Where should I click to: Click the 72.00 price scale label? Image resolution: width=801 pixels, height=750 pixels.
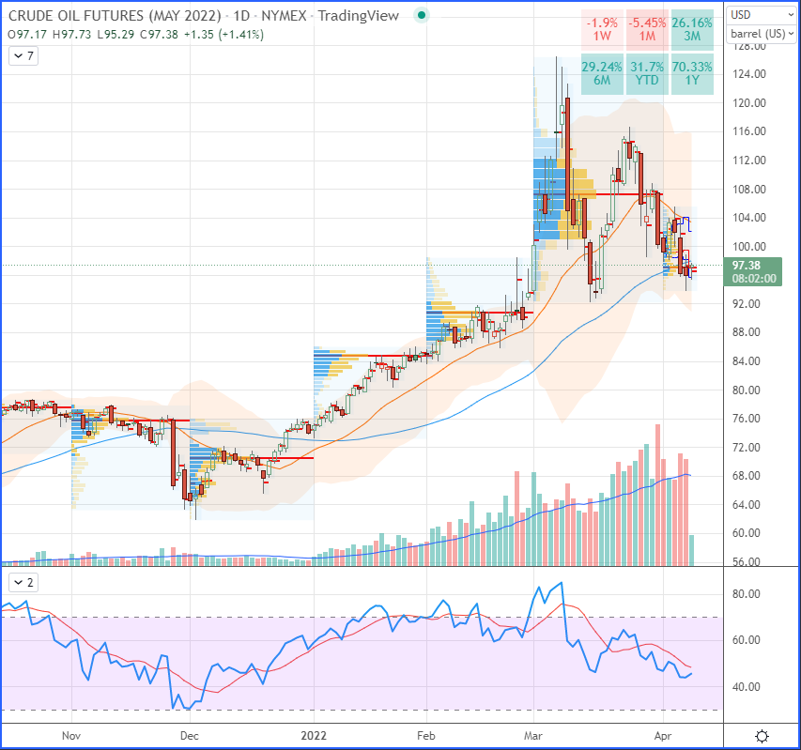click(746, 447)
